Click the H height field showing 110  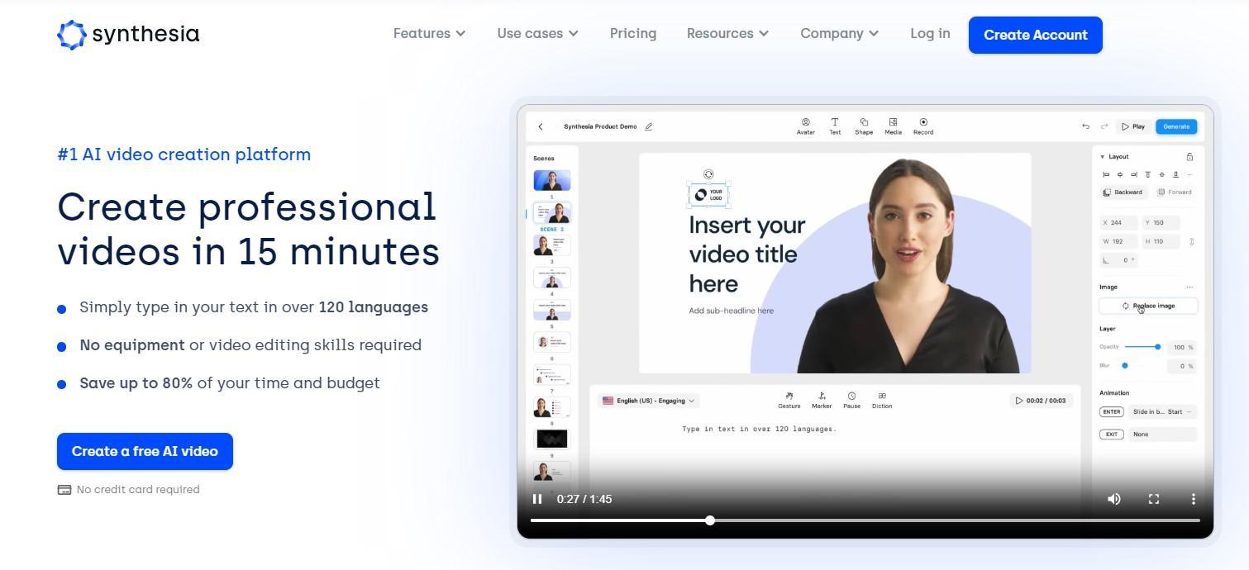pos(1161,242)
